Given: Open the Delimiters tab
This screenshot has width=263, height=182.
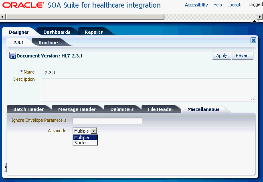Looking at the screenshot, I should pos(122,109).
